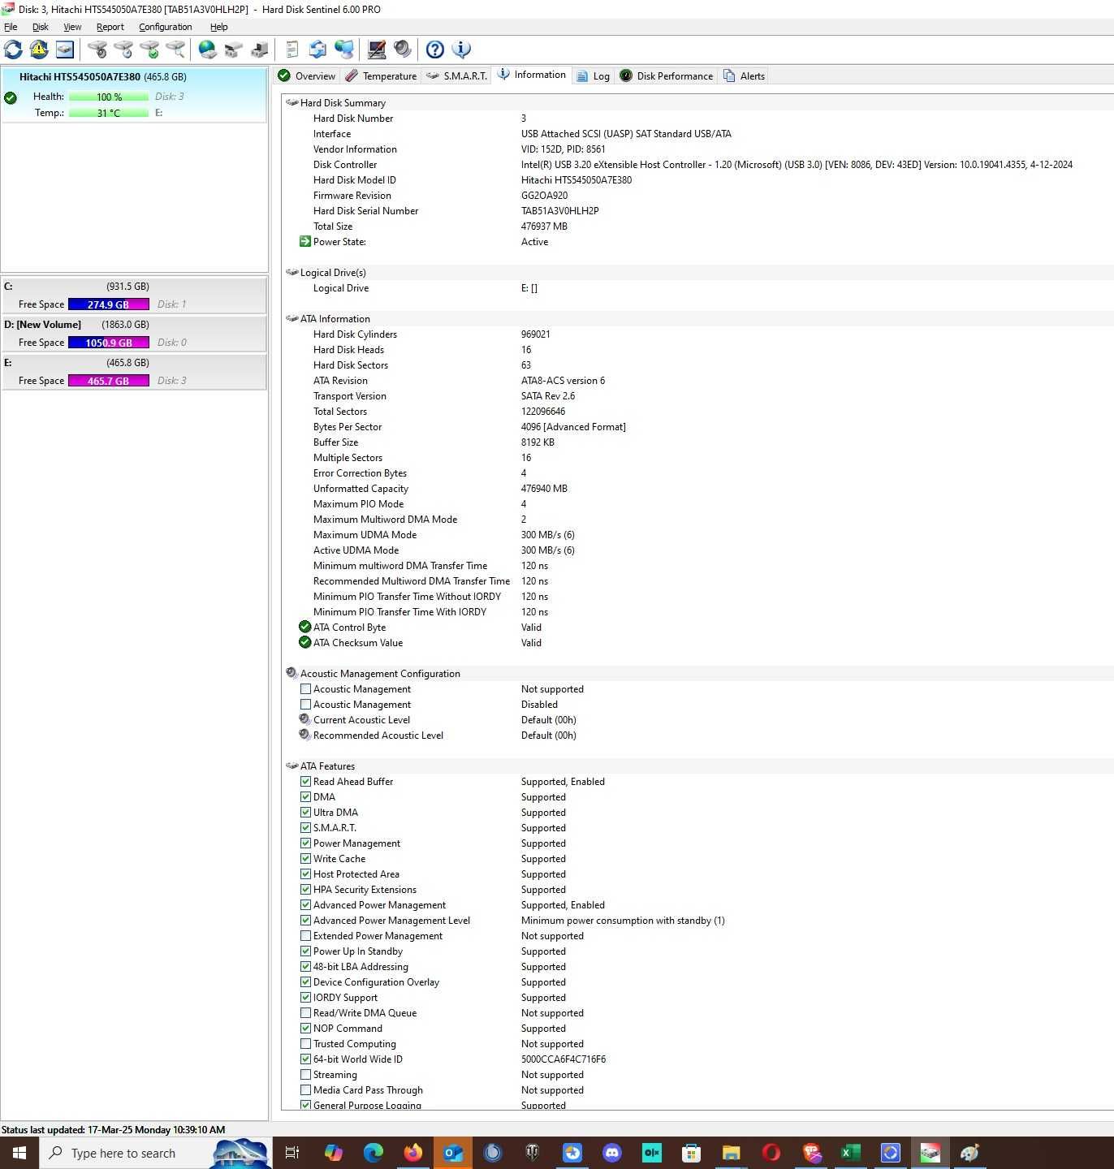
Task: Click the E: free space 465.7 GB bar
Action: click(109, 381)
